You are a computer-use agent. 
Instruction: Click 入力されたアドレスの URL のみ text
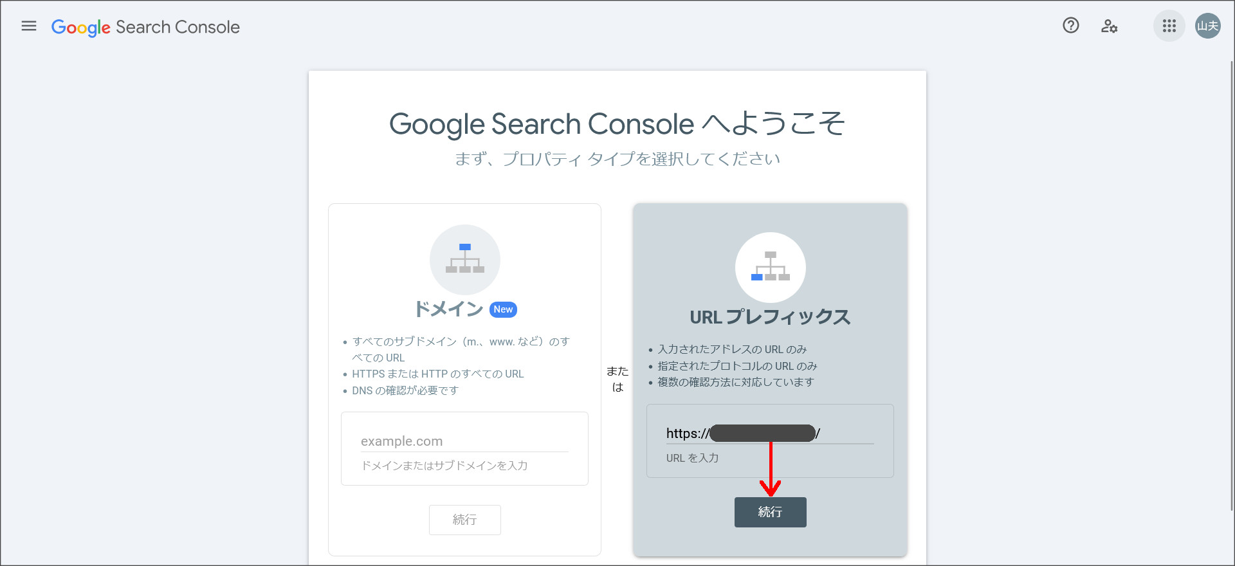(732, 349)
